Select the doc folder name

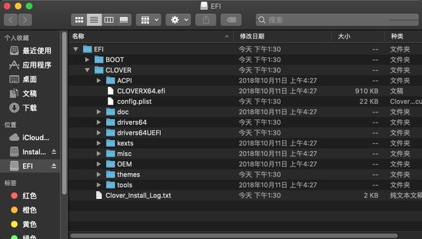[x=123, y=112]
